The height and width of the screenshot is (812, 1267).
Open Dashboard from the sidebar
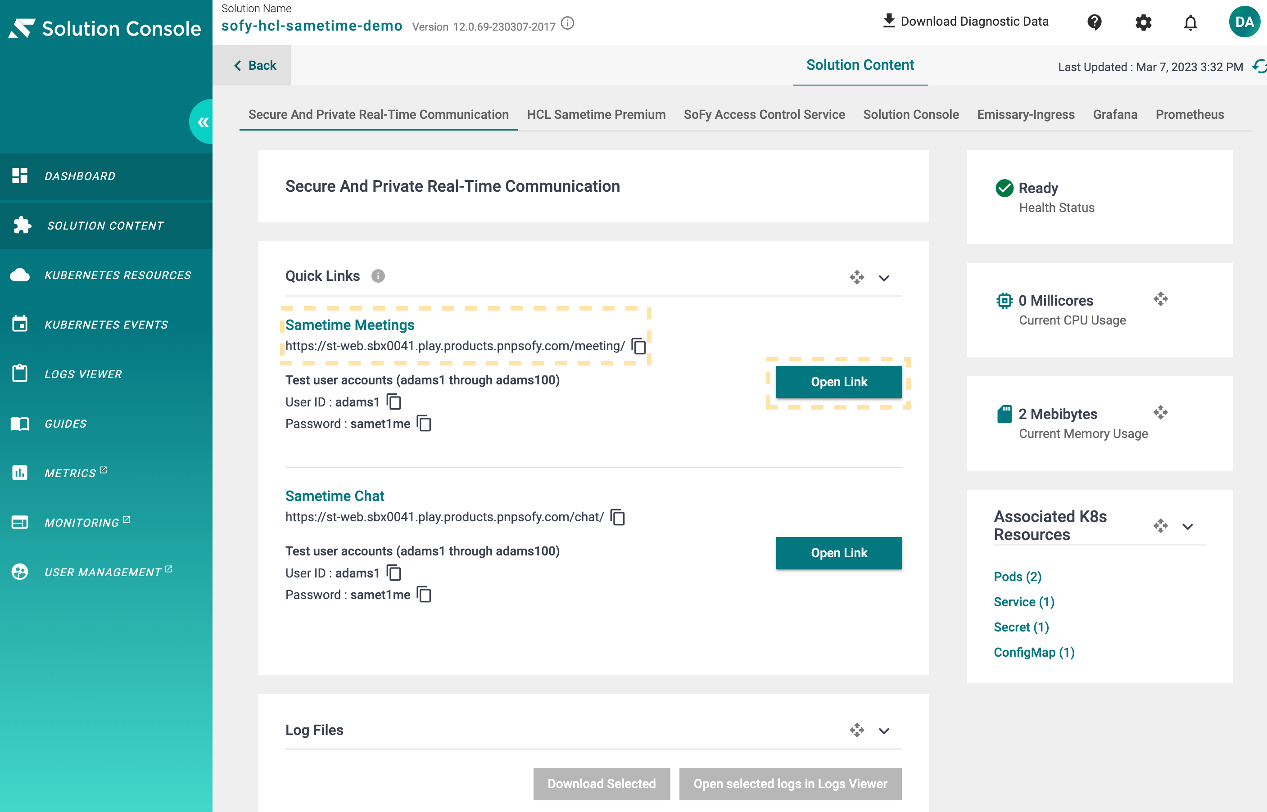pos(106,176)
